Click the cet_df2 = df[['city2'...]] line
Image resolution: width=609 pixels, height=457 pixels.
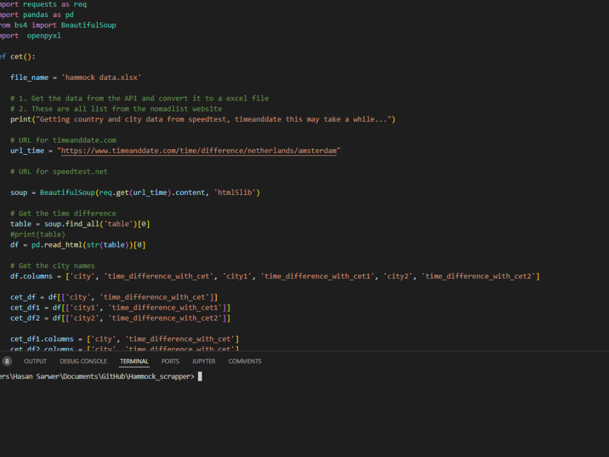click(x=121, y=318)
